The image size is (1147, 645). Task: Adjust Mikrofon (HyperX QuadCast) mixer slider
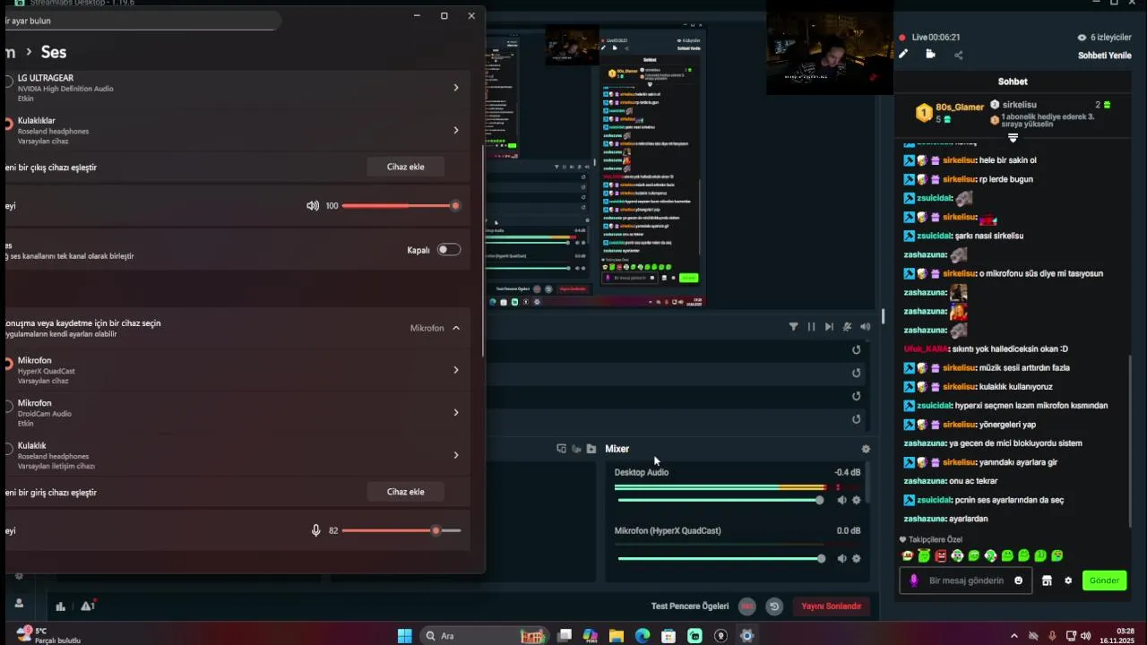point(720,558)
